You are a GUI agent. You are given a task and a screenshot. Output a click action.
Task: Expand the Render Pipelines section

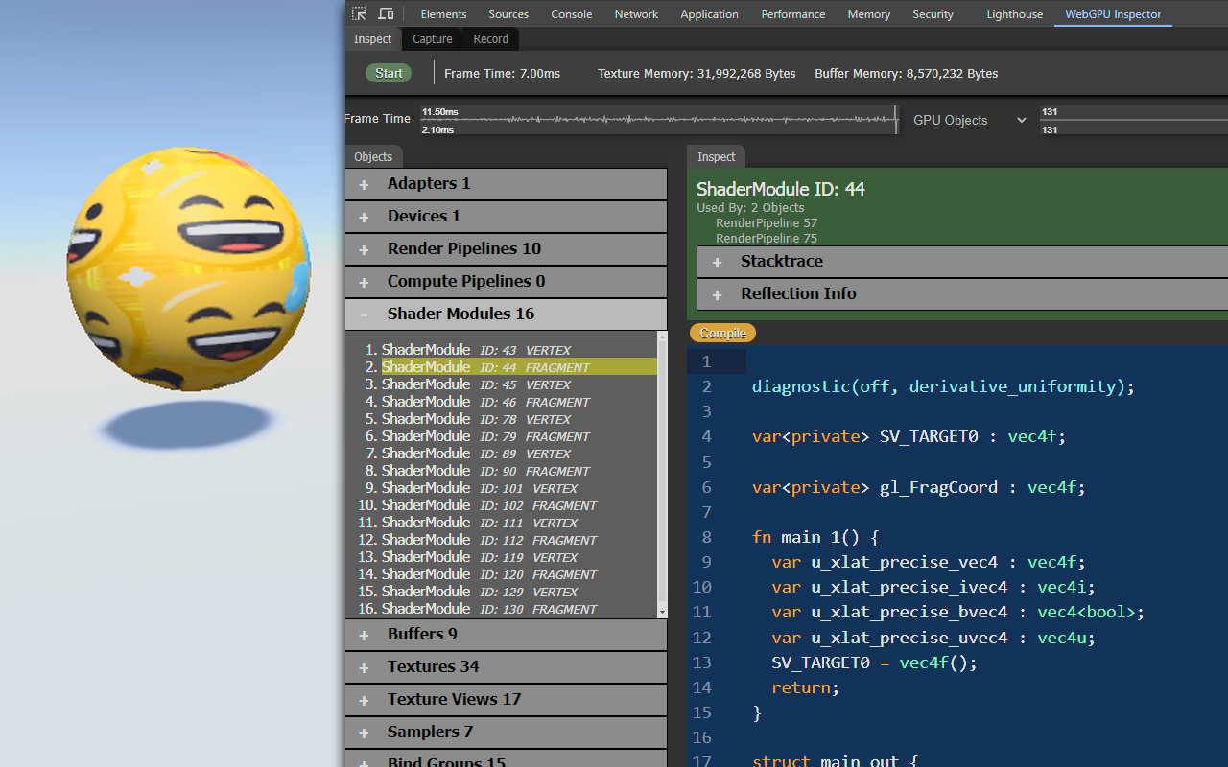[x=364, y=248]
